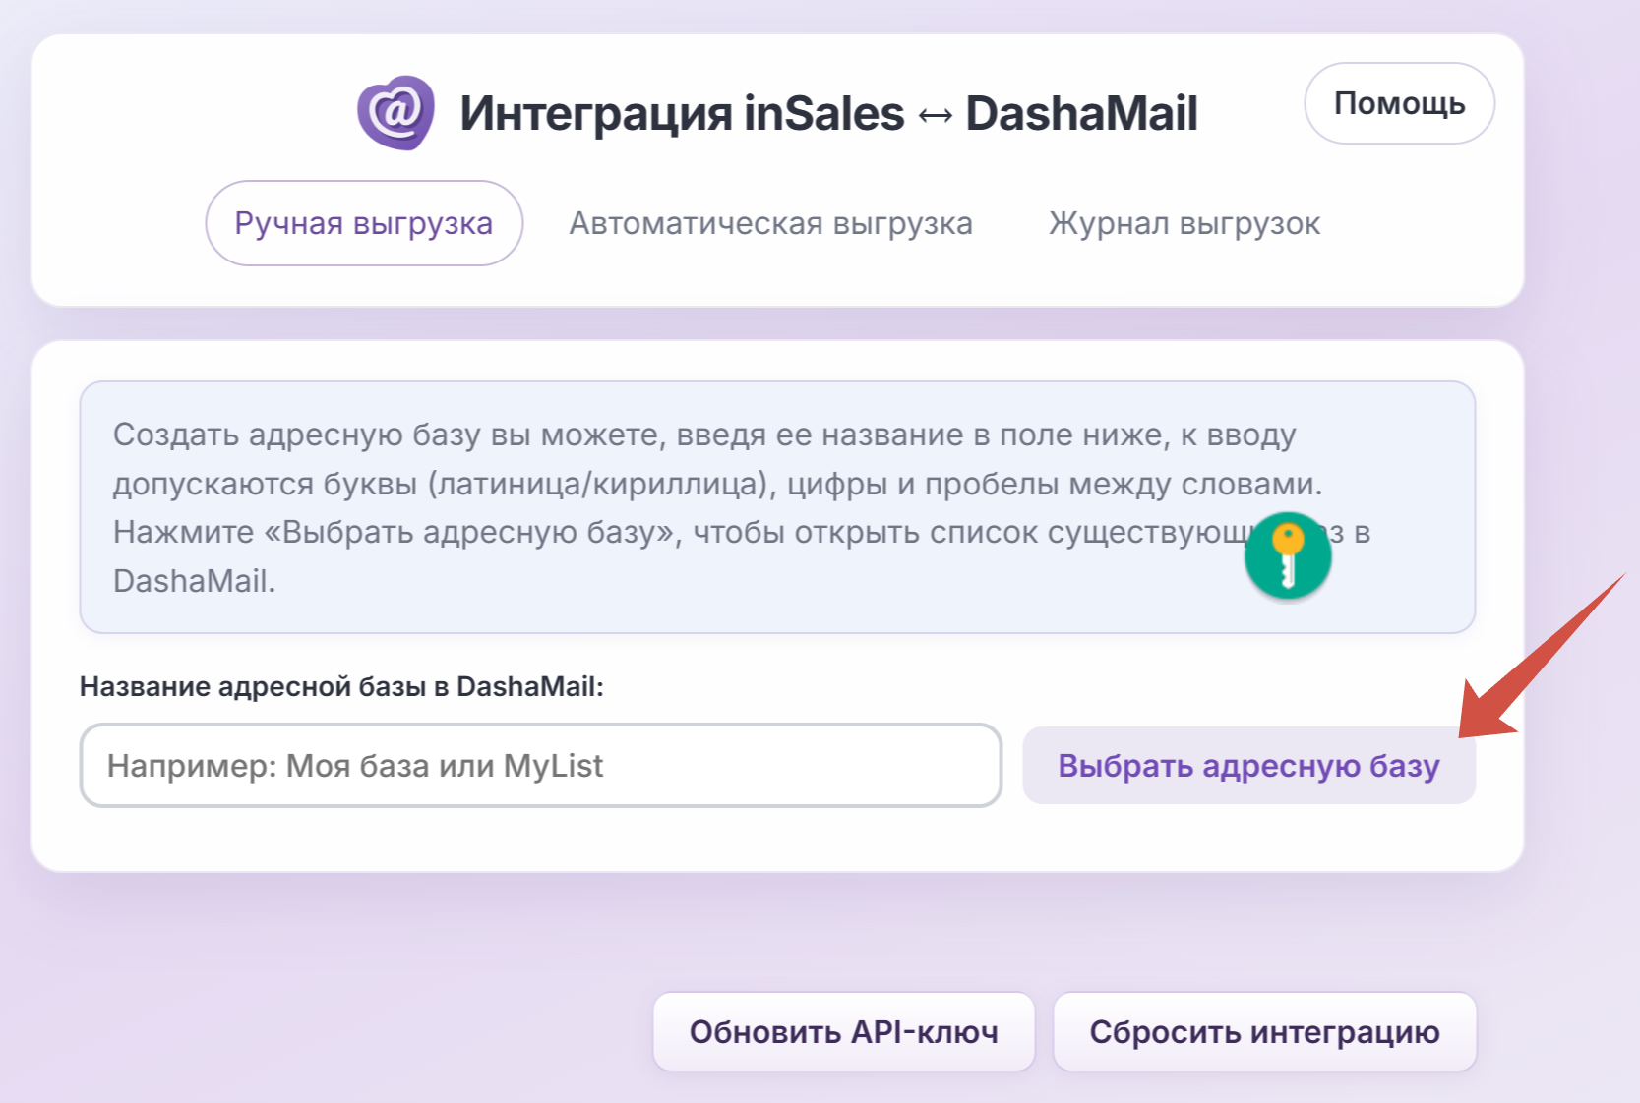The height and width of the screenshot is (1103, 1640).
Task: Click Выбрать адресную базу button
Action: [x=1249, y=766]
